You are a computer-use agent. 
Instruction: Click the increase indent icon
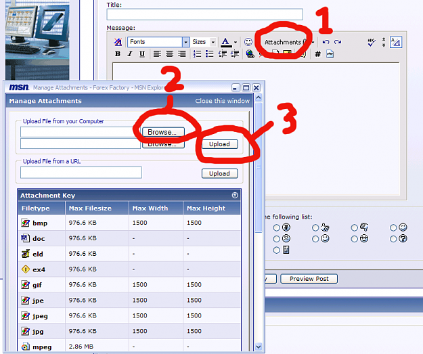(235, 54)
